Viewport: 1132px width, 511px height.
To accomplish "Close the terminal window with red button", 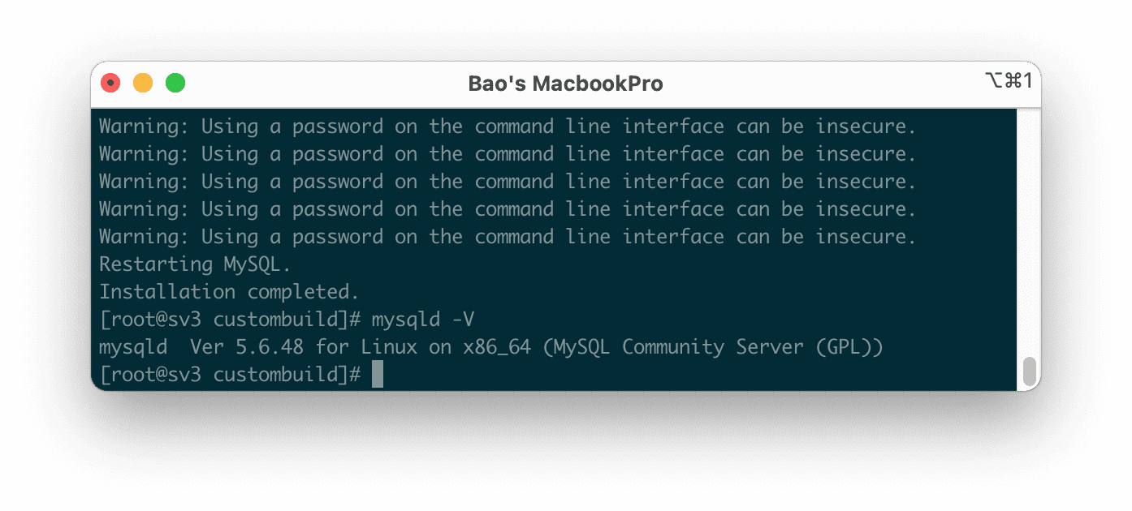I will coord(110,83).
